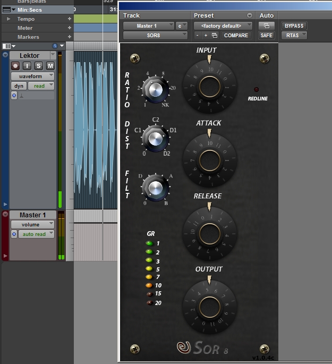Click the plus icon next to Meter
Image resolution: width=332 pixels, height=364 pixels.
click(x=69, y=28)
